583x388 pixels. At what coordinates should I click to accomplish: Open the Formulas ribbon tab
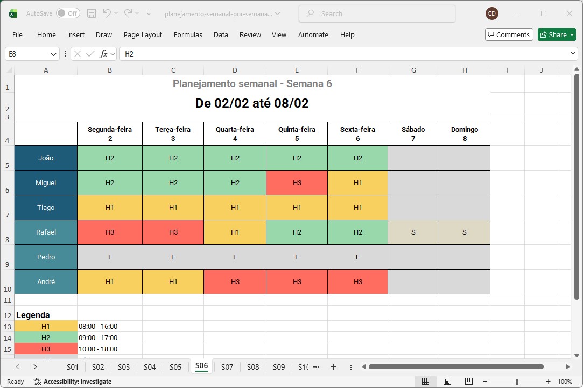pos(188,34)
